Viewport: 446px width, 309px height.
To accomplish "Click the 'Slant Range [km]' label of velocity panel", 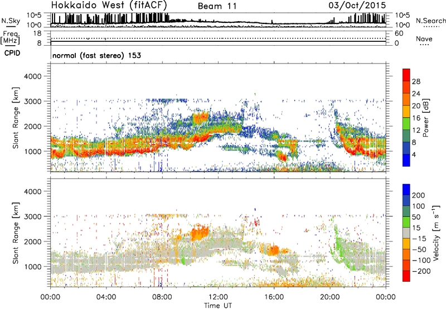I will point(16,233).
